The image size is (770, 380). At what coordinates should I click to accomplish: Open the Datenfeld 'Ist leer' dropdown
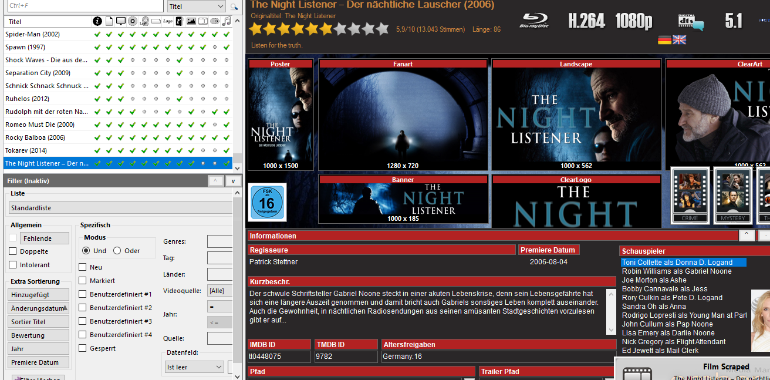(194, 367)
